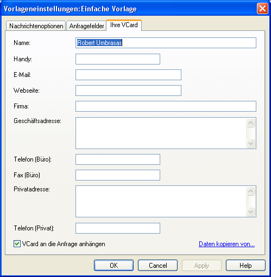The height and width of the screenshot is (277, 271).
Task: Click the E-Mail input field
Action: [x=128, y=75]
